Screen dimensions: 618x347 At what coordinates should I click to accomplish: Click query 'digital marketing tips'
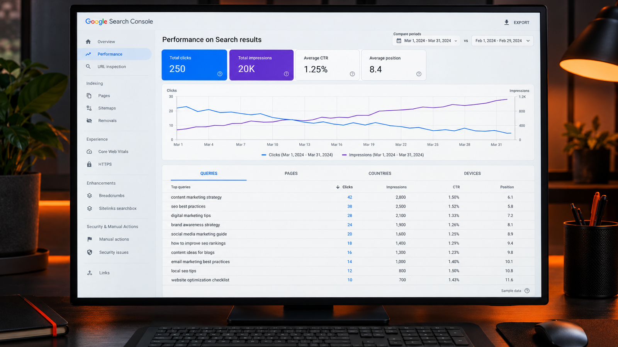coord(191,216)
